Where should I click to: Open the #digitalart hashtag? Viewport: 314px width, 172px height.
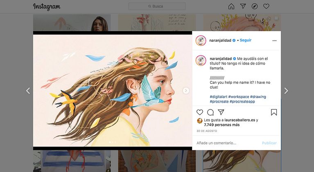[x=219, y=97]
